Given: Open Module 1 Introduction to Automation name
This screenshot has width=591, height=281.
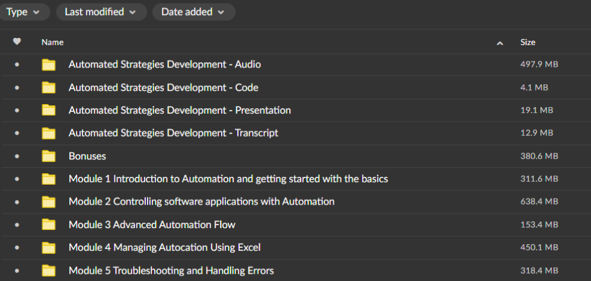Looking at the screenshot, I should [x=228, y=179].
